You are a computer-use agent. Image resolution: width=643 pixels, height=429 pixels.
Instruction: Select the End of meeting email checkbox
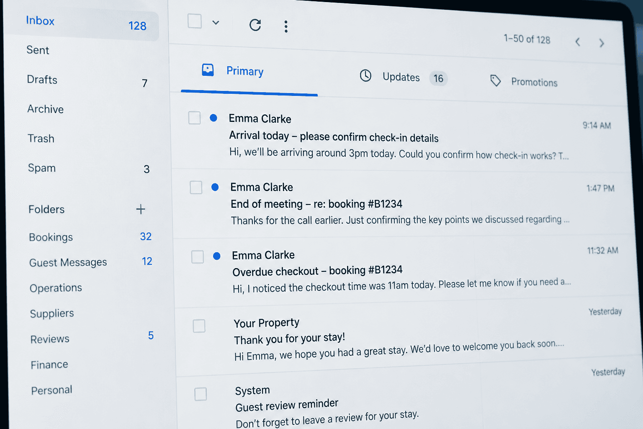point(196,187)
